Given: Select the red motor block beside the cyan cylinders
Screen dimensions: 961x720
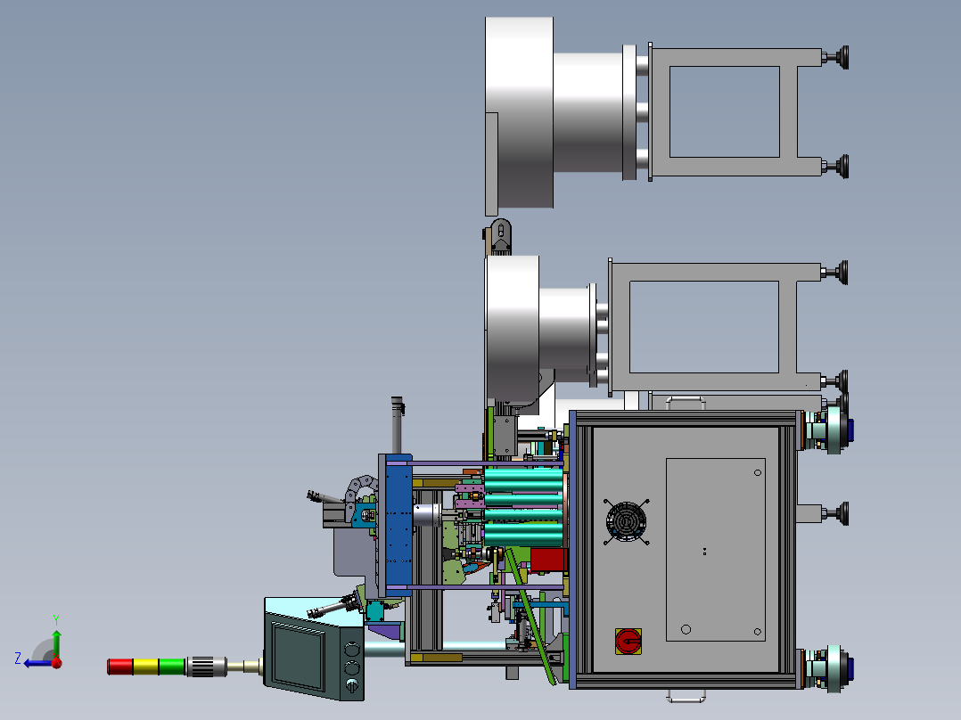Looking at the screenshot, I should (x=548, y=560).
